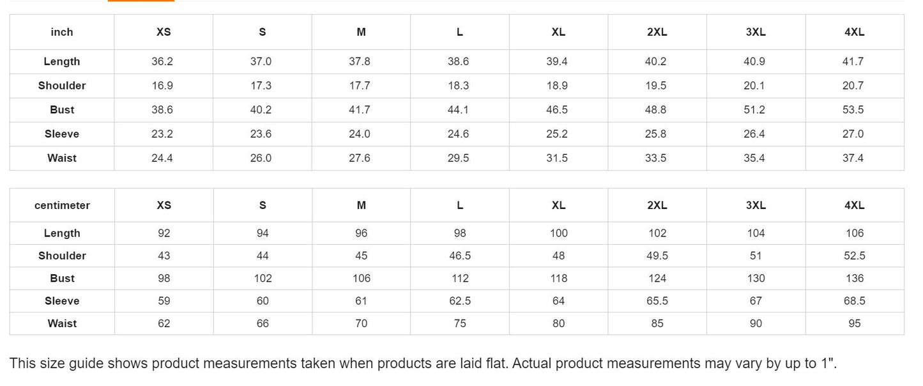Click Waist row label in centimeter table
The width and height of the screenshot is (923, 386).
[62, 323]
